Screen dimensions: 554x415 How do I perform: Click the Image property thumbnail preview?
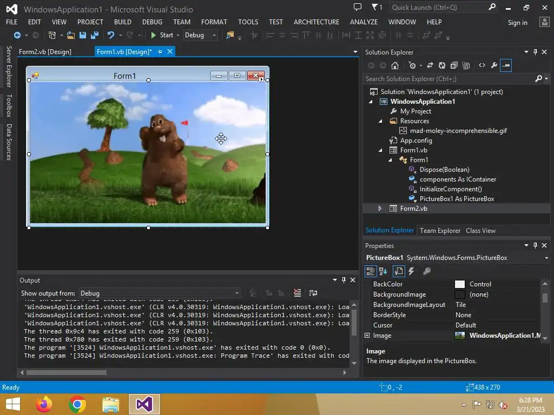[460, 335]
